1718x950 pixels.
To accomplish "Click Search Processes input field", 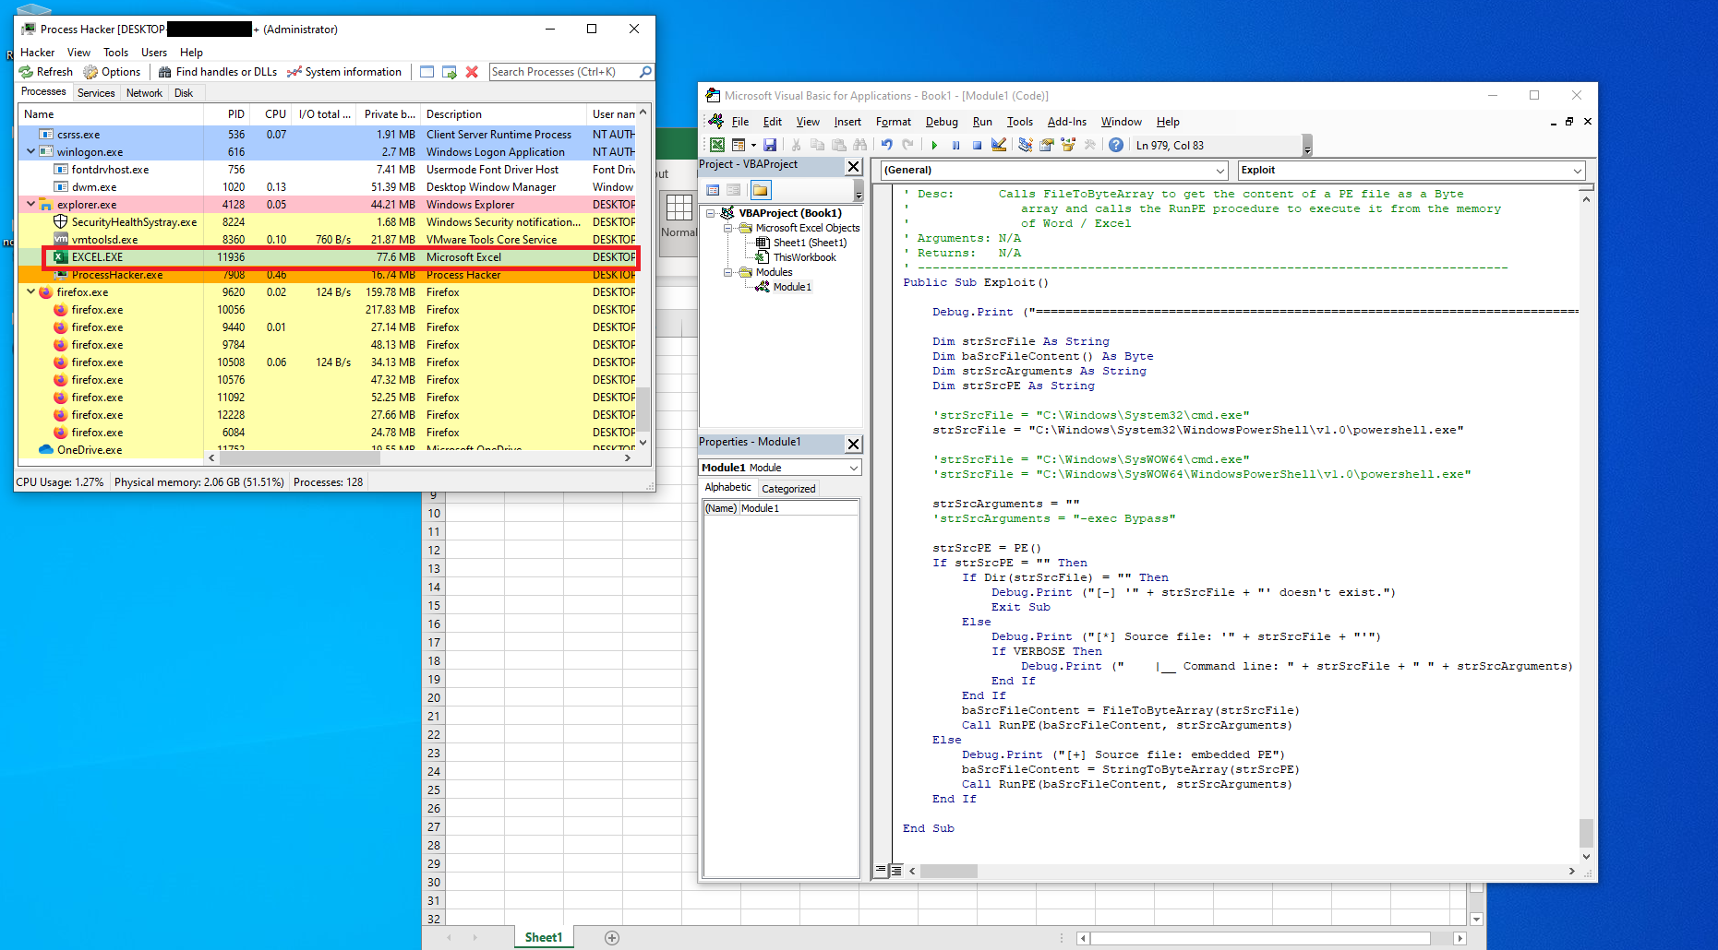I will point(563,72).
